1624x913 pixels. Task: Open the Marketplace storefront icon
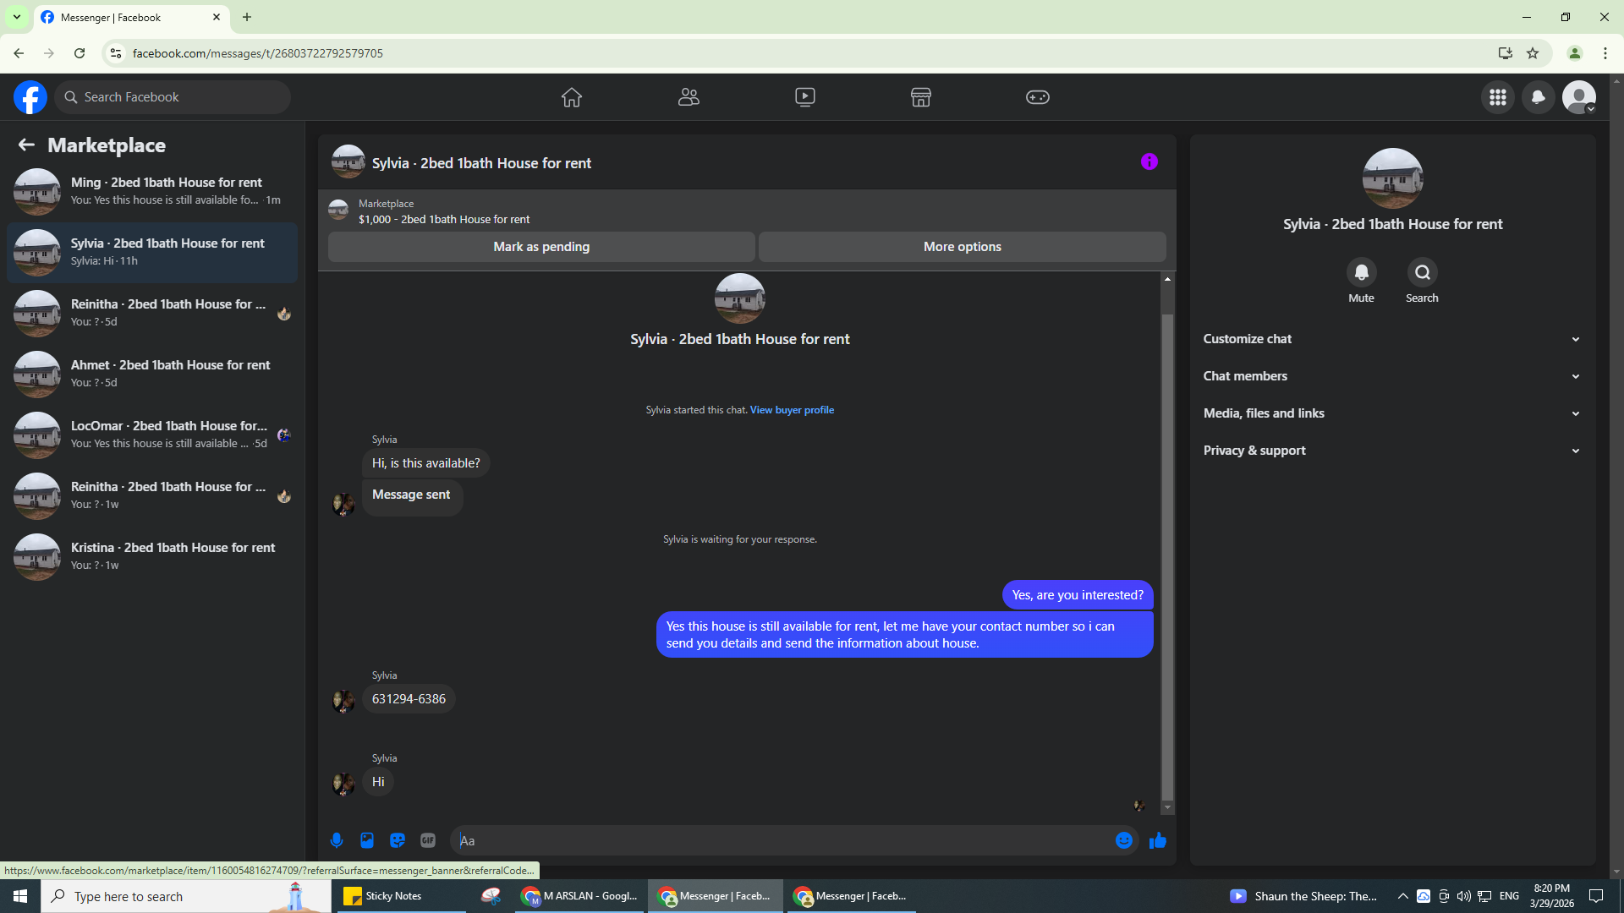(921, 97)
